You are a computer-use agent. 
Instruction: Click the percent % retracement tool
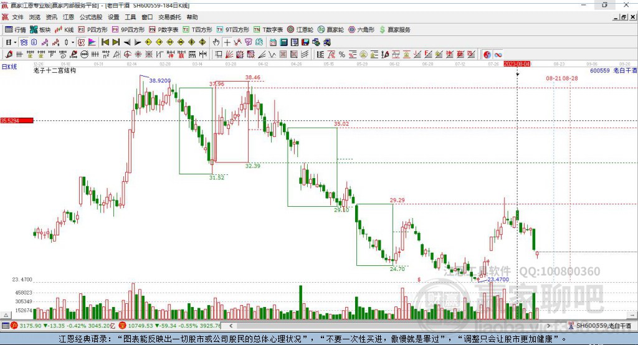(x=342, y=55)
